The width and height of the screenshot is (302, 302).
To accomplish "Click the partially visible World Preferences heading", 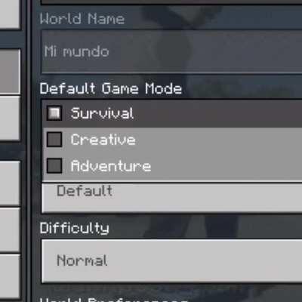I will pos(114,300).
